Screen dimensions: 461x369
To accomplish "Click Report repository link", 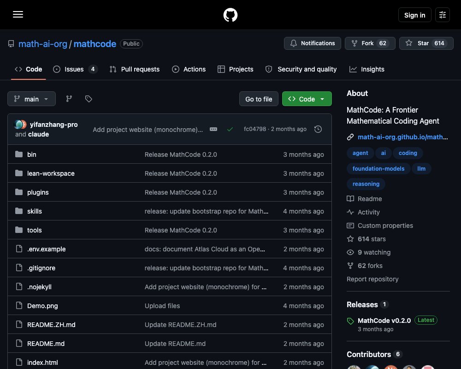I will coord(372,279).
